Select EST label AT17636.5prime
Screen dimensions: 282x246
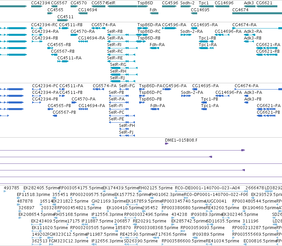click(x=170, y=234)
